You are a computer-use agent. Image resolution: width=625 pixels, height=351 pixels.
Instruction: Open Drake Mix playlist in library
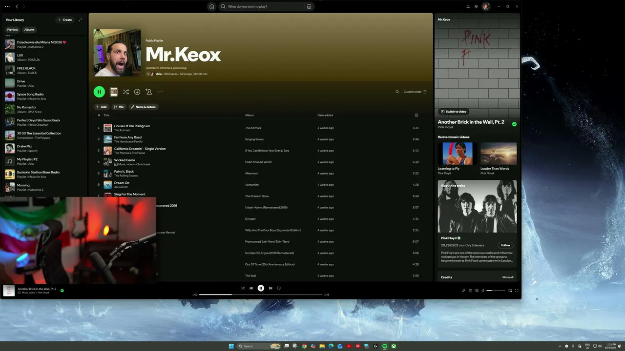[x=44, y=148]
